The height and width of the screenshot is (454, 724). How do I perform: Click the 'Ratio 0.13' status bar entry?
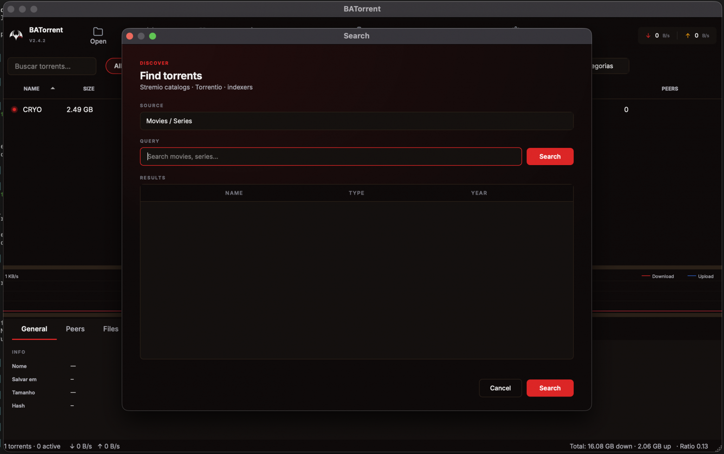[x=694, y=446]
